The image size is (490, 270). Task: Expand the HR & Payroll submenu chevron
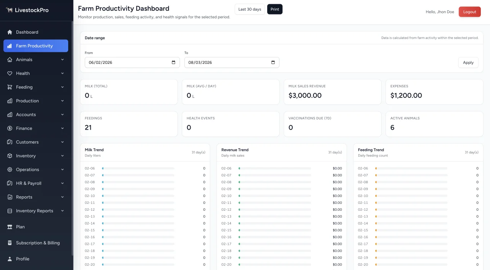tap(62, 184)
